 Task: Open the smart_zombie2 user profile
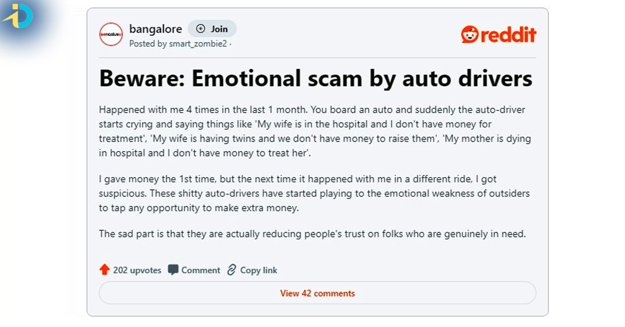pyautogui.click(x=198, y=44)
